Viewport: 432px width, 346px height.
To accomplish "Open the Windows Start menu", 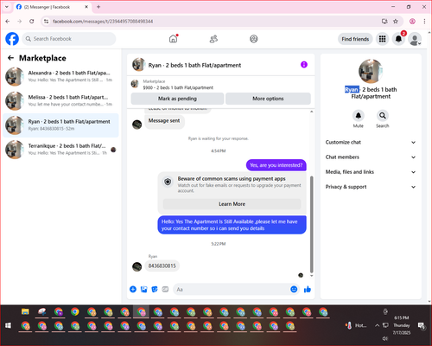I will point(8,326).
